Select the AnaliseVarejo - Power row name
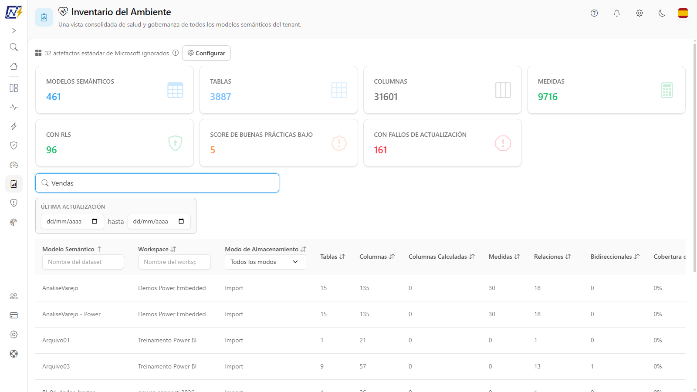Viewport: 697px width, 392px height. 71,314
